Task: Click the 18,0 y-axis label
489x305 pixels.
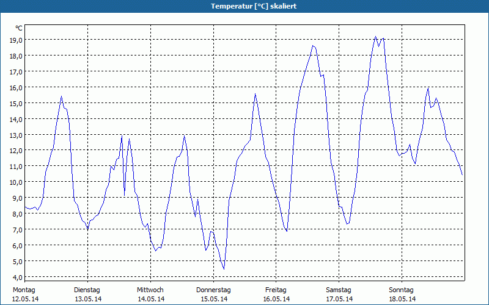Action: [16, 56]
